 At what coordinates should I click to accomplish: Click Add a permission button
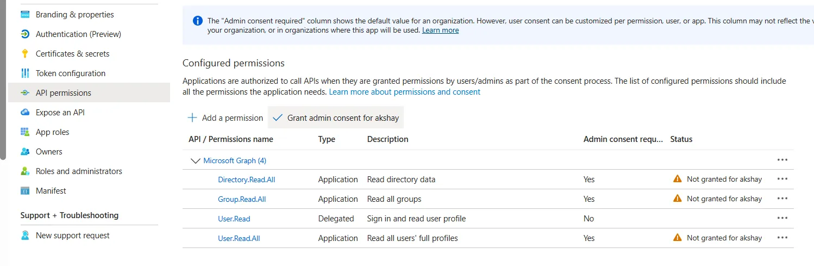[225, 118]
